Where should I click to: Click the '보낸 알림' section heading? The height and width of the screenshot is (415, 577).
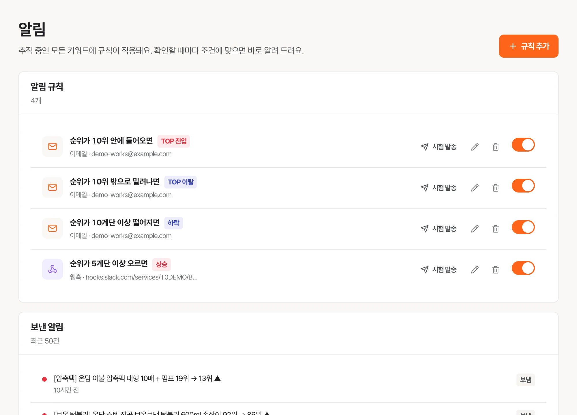point(47,327)
